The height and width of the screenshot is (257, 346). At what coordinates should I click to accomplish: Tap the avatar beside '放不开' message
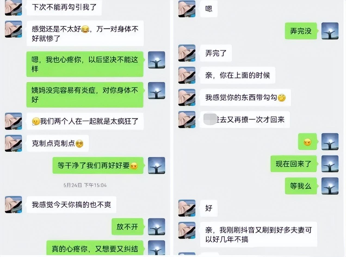tap(156, 227)
